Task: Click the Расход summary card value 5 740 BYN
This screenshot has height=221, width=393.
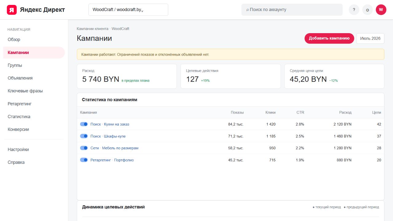Action: tap(101, 79)
